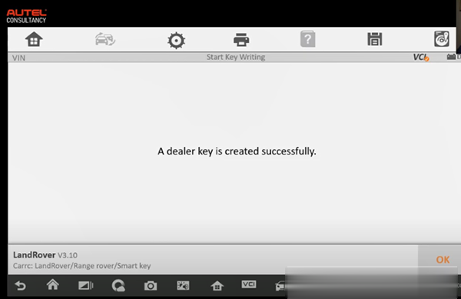This screenshot has width=461, height=299.
Task: Open the Settings gear icon
Action: pos(176,40)
